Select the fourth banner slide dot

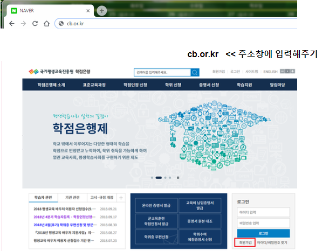170,178
